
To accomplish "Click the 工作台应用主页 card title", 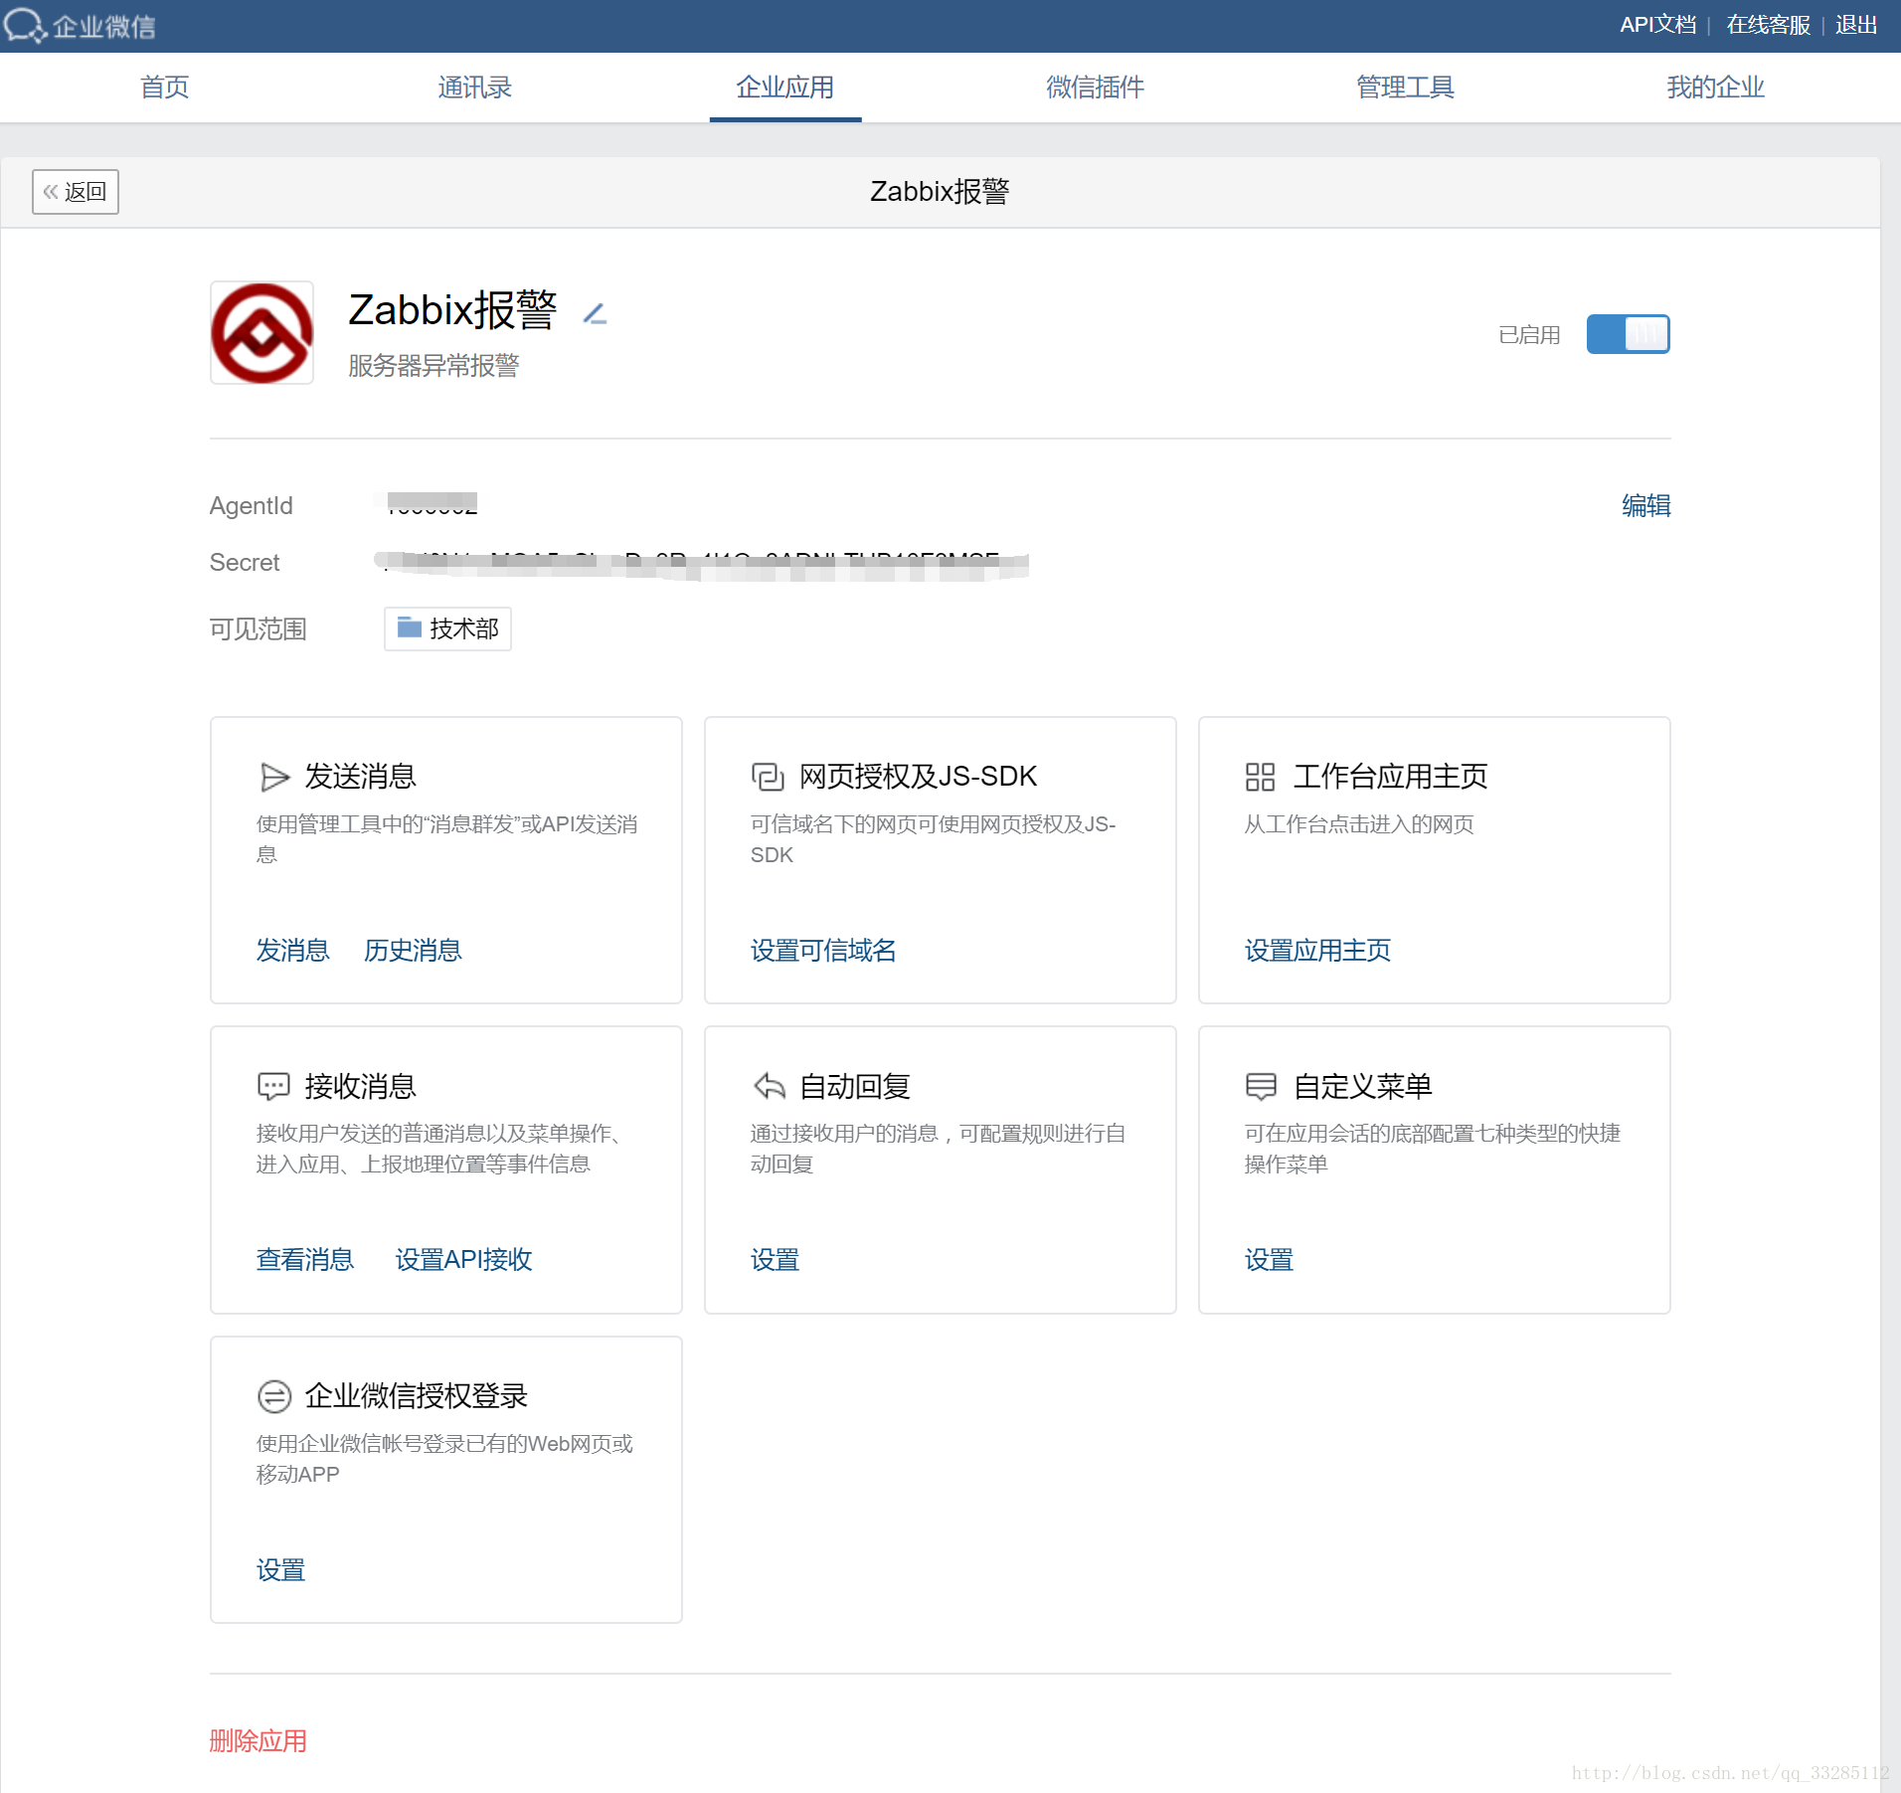I will pos(1390,777).
